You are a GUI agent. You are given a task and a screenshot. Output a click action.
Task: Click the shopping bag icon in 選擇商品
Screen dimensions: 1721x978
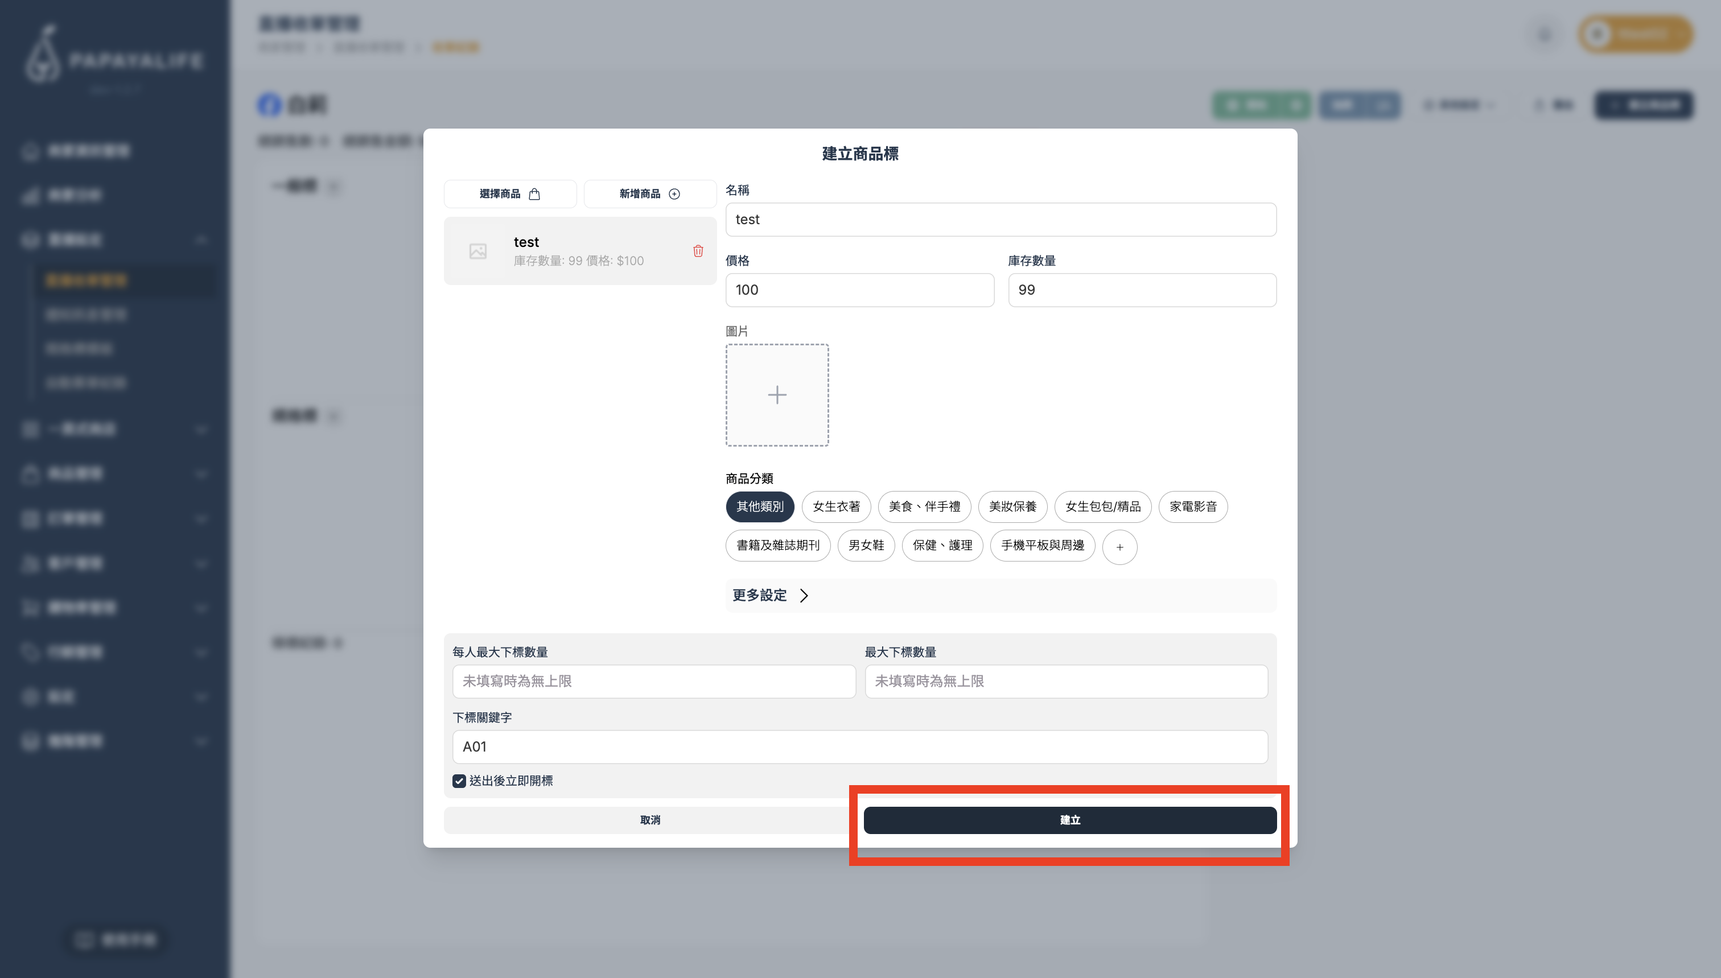point(534,194)
